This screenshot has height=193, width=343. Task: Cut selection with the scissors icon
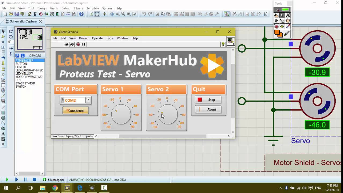coord(157,14)
